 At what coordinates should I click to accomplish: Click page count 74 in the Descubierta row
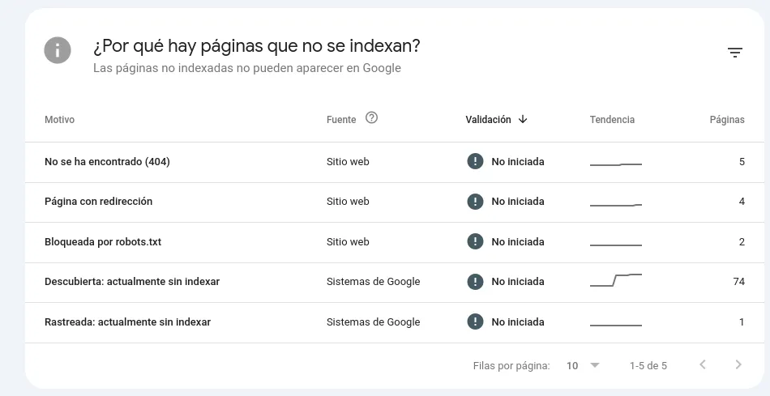coord(738,282)
